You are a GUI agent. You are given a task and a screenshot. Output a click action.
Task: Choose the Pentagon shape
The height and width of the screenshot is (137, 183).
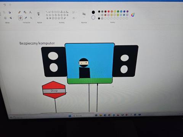[x=50, y=15]
